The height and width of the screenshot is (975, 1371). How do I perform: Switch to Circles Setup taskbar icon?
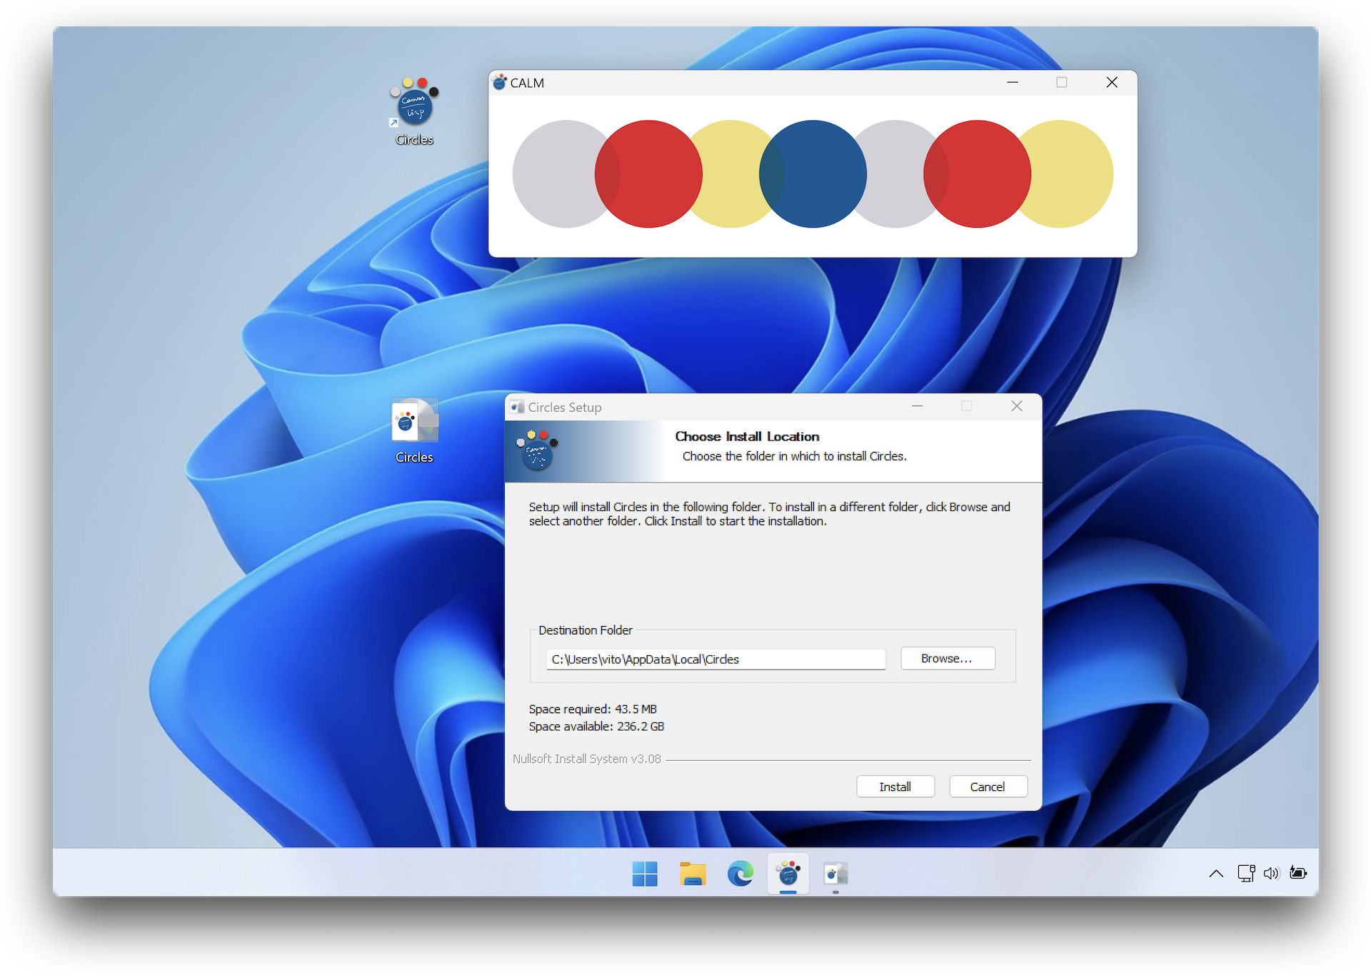pyautogui.click(x=835, y=874)
